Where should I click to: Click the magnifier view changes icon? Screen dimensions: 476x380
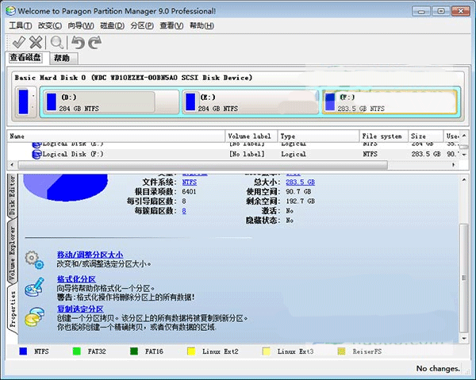click(57, 42)
